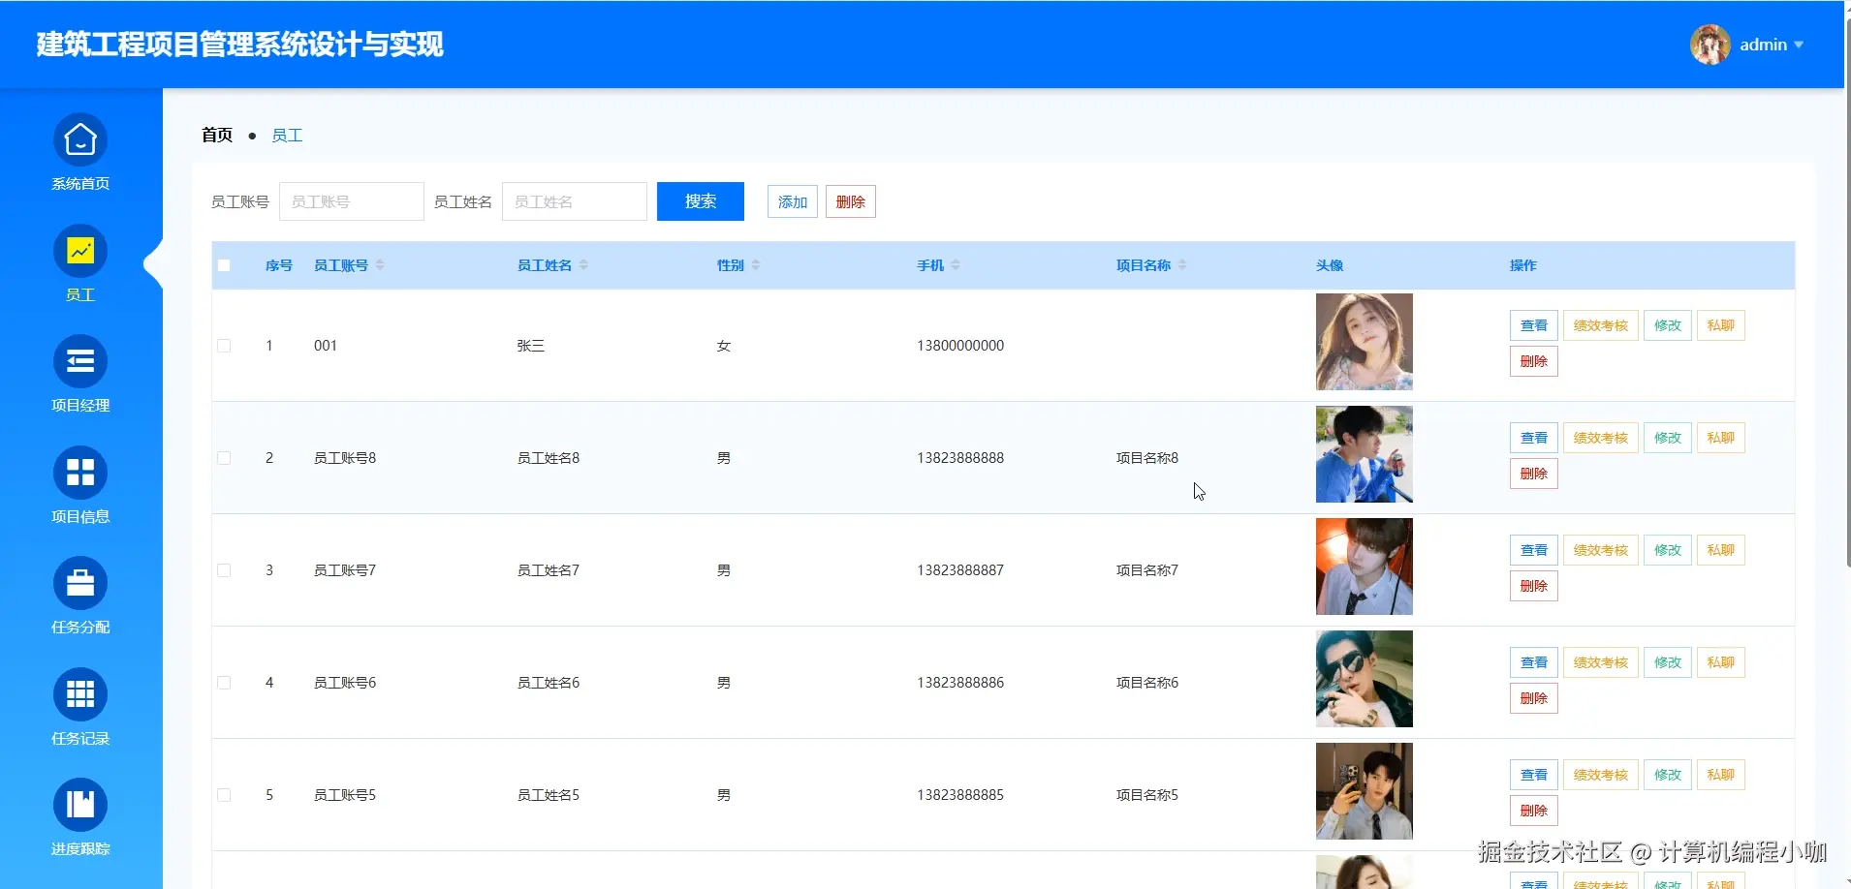Sort by 员工账号 column arrows
1851x889 pixels.
pyautogui.click(x=380, y=265)
